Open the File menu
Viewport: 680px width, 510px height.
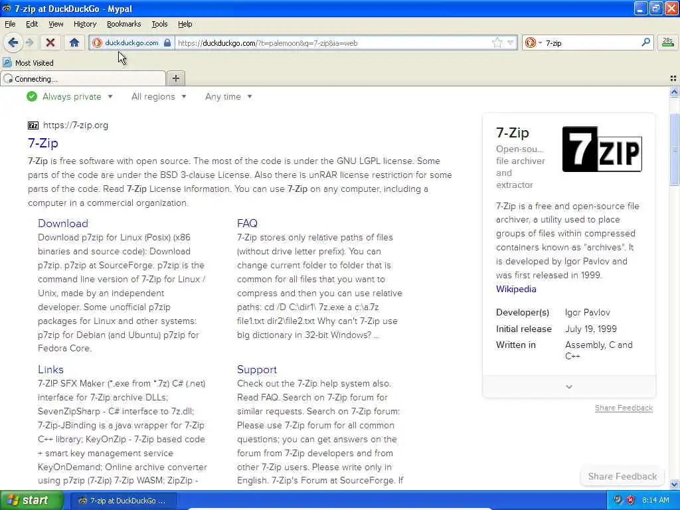(x=10, y=24)
